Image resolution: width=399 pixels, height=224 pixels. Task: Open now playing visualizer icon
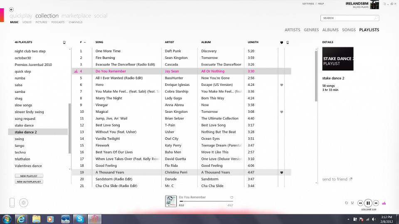pyautogui.click(x=384, y=203)
